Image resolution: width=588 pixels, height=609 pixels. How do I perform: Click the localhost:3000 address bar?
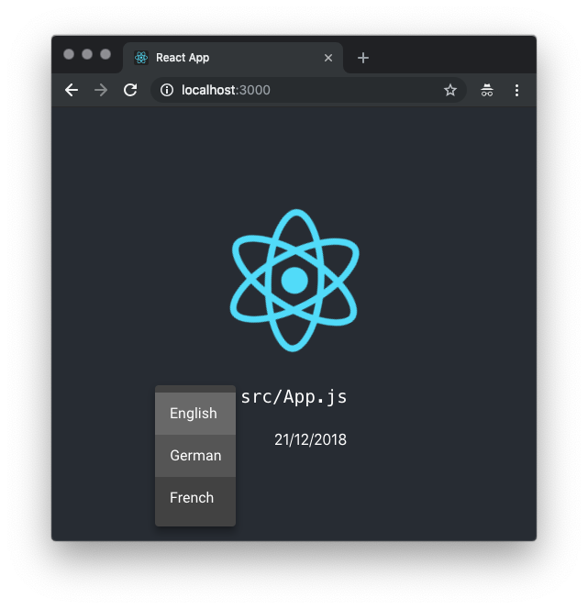coord(308,90)
